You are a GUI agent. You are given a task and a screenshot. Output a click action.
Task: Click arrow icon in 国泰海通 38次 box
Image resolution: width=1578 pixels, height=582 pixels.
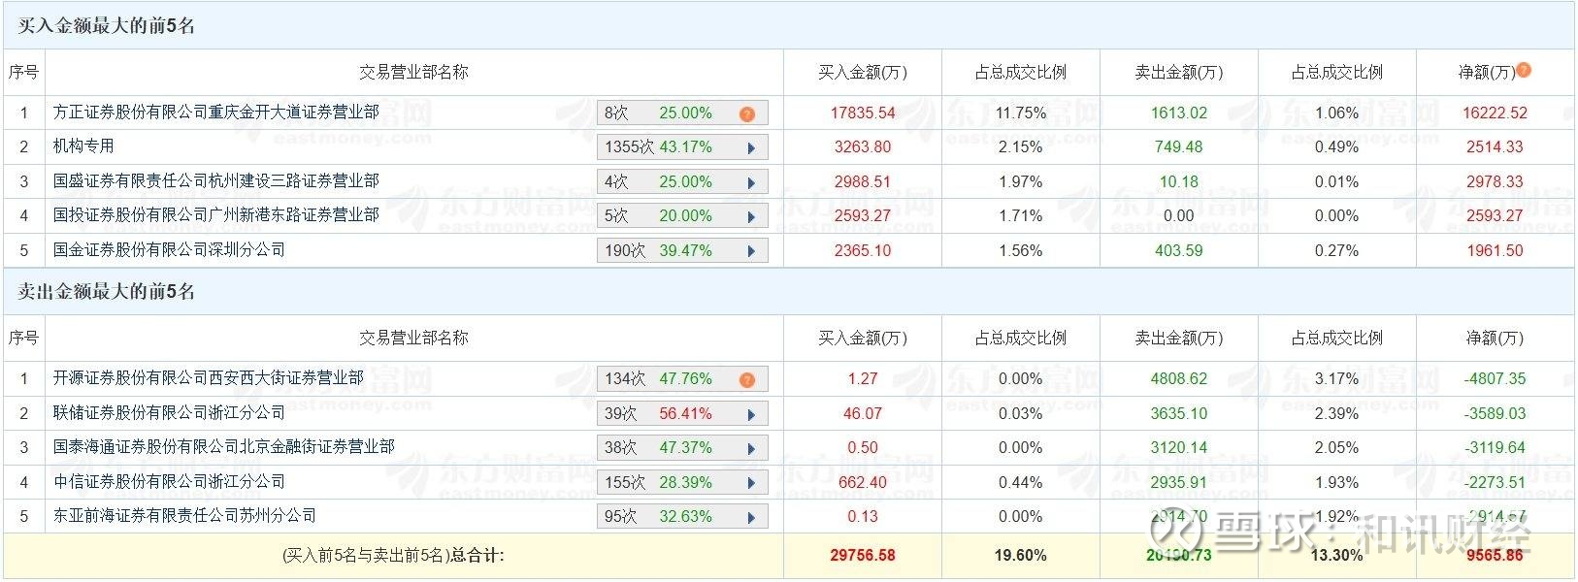751,448
